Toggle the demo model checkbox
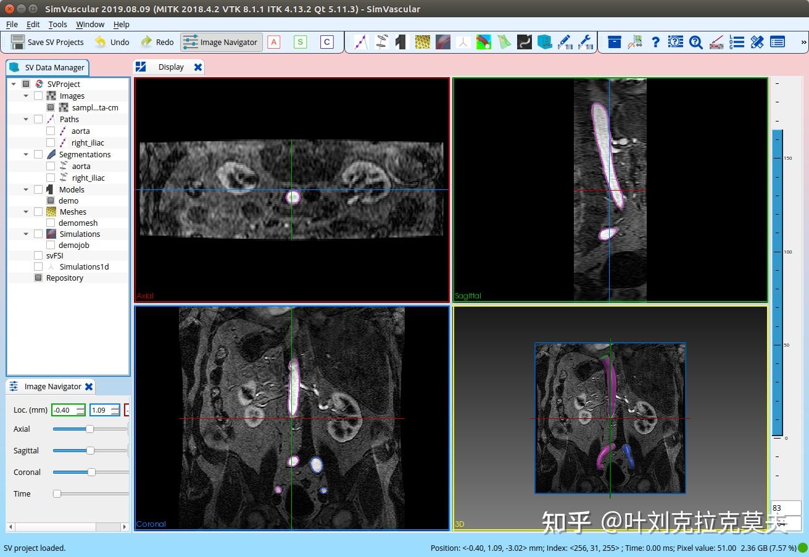809x557 pixels. coord(51,200)
